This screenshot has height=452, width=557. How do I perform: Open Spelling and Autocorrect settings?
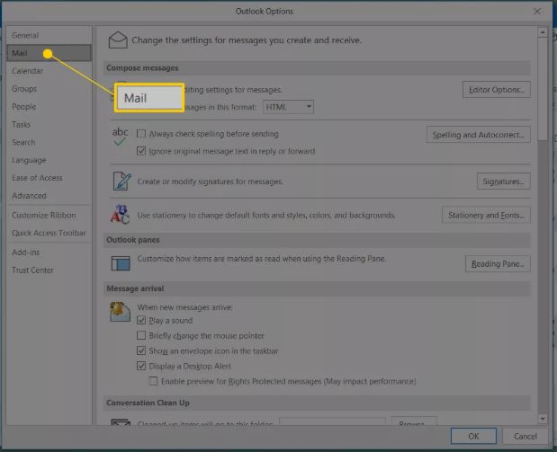click(x=478, y=135)
